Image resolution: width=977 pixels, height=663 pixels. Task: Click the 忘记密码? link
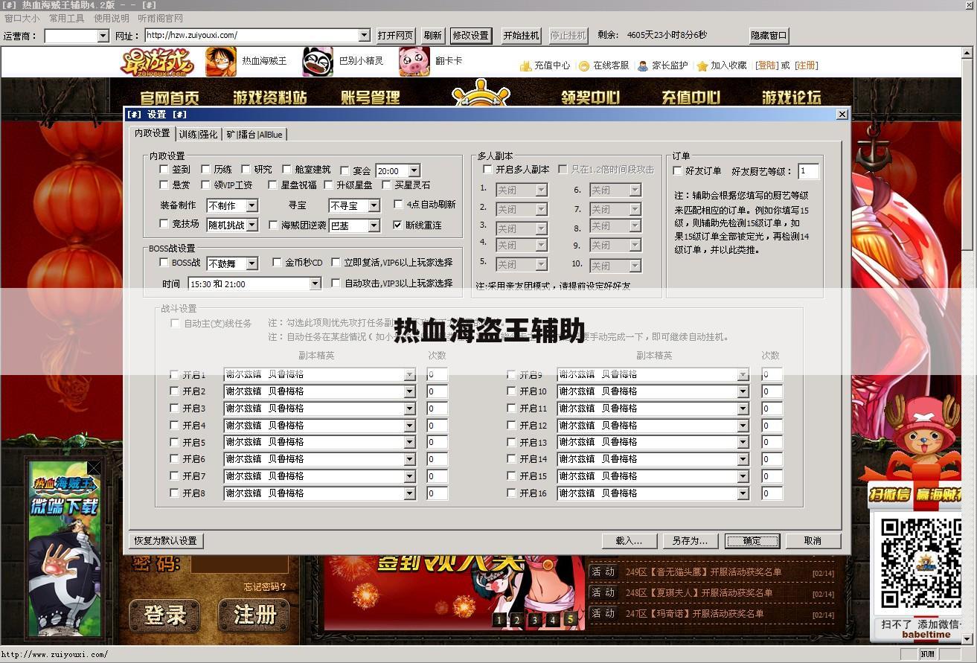tap(265, 587)
